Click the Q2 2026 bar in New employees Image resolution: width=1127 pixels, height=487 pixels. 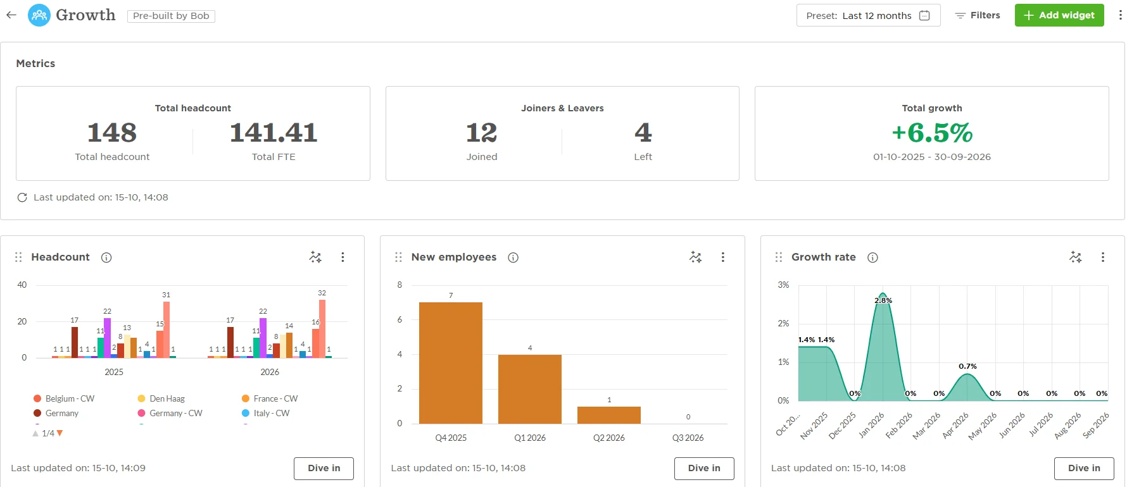click(x=609, y=415)
